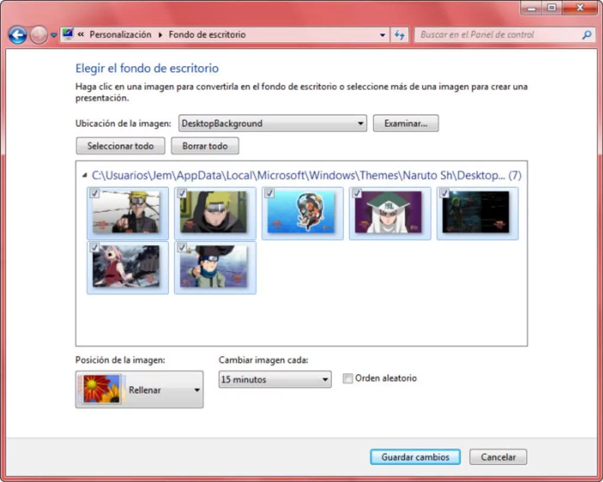Click Guardar cambios button

click(x=416, y=457)
